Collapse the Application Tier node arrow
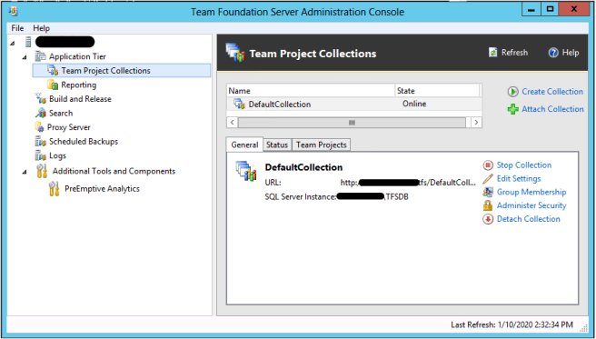This screenshot has height=339, width=596. (x=25, y=56)
